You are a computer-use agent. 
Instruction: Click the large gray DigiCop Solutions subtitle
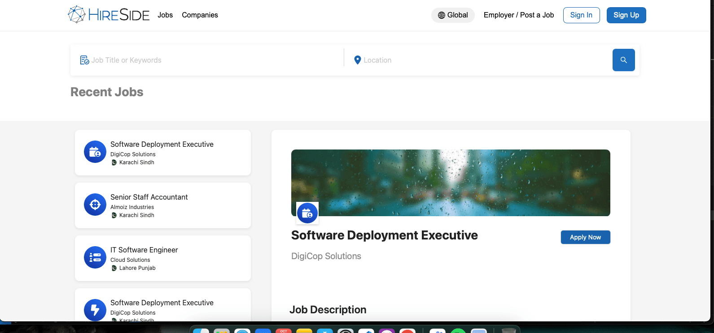coord(326,256)
